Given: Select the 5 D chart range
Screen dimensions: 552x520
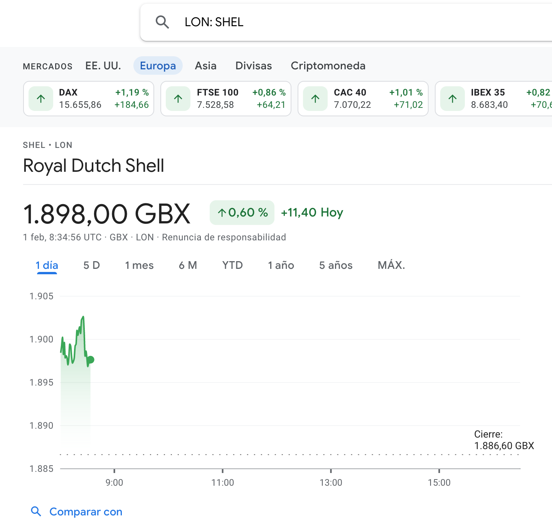Looking at the screenshot, I should click(91, 265).
